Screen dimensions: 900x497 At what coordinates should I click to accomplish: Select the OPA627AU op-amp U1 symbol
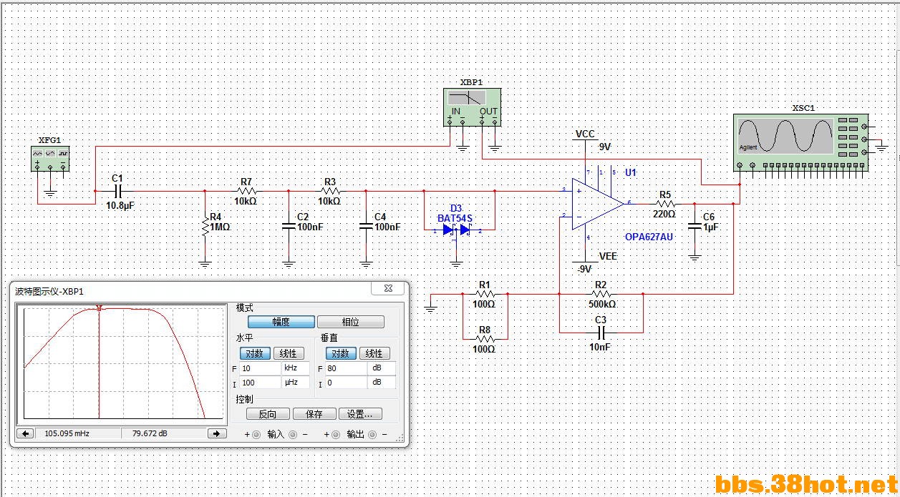click(597, 204)
